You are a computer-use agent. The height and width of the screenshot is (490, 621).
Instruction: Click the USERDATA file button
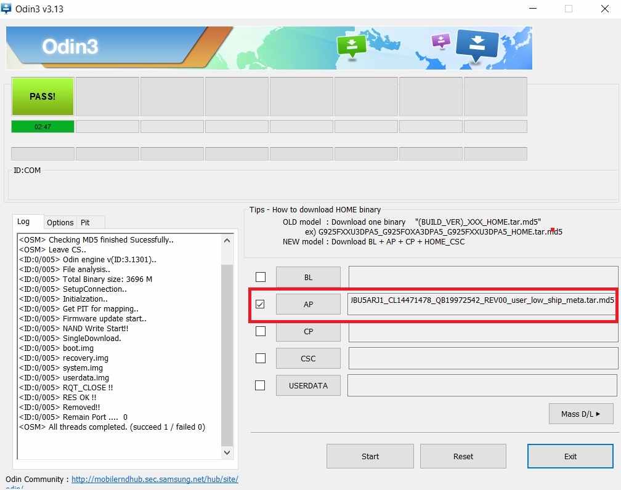click(308, 385)
